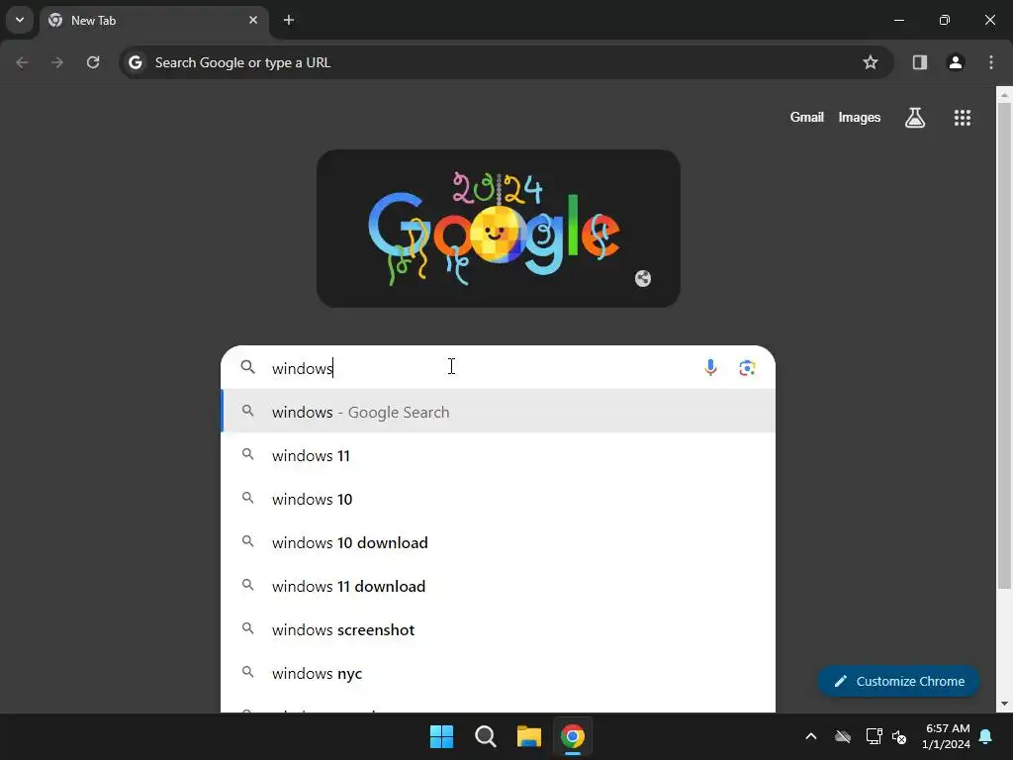Open File Explorer from taskbar
The height and width of the screenshot is (760, 1013).
(529, 736)
